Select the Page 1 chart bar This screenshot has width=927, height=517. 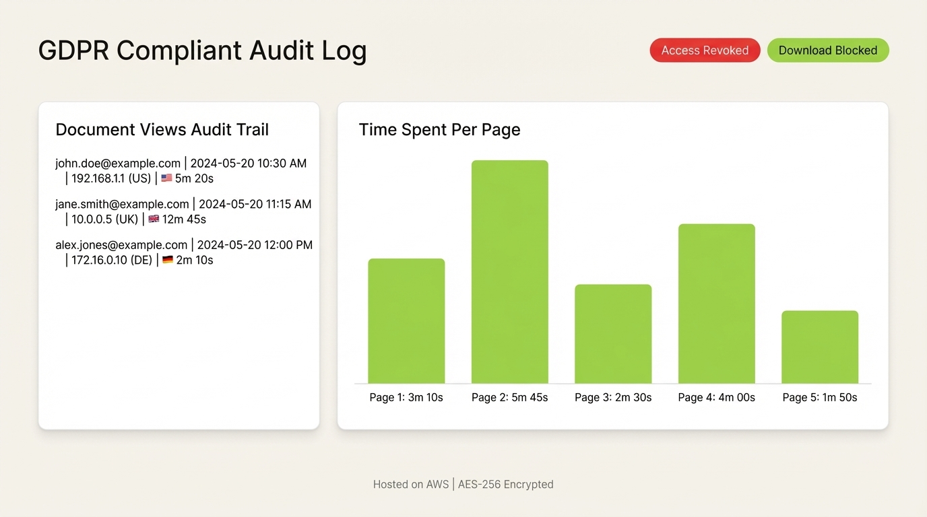click(x=406, y=320)
